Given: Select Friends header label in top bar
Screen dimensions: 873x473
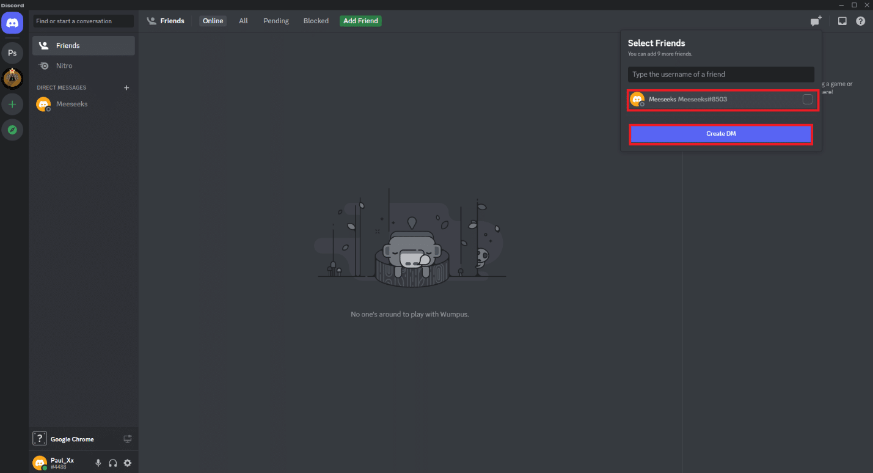Looking at the screenshot, I should click(x=172, y=21).
